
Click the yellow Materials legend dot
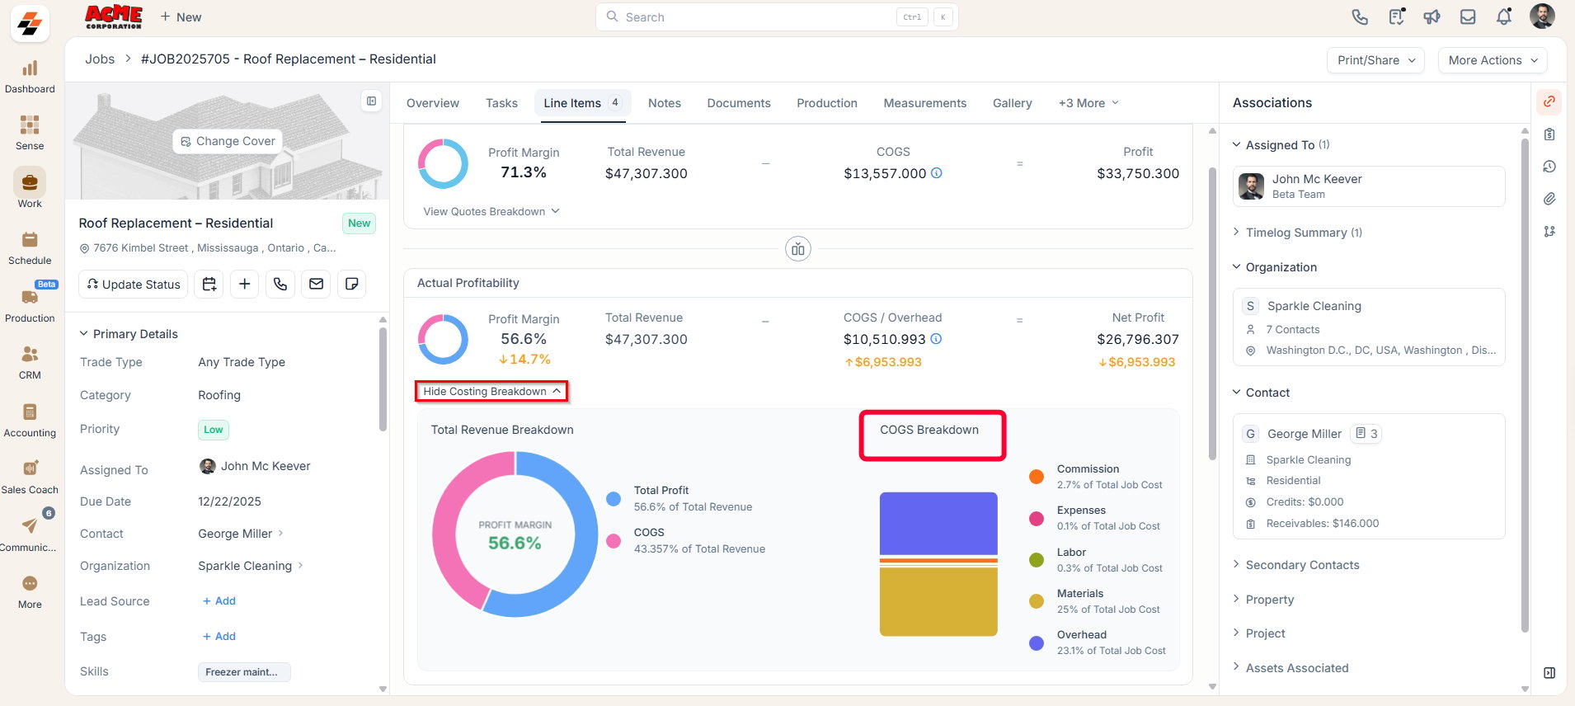point(1037,601)
